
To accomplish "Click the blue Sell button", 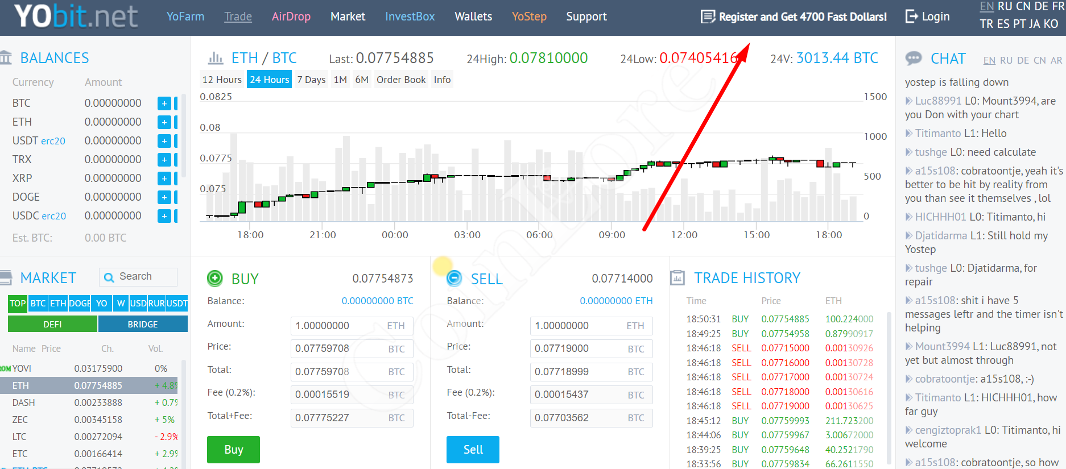I will 473,450.
